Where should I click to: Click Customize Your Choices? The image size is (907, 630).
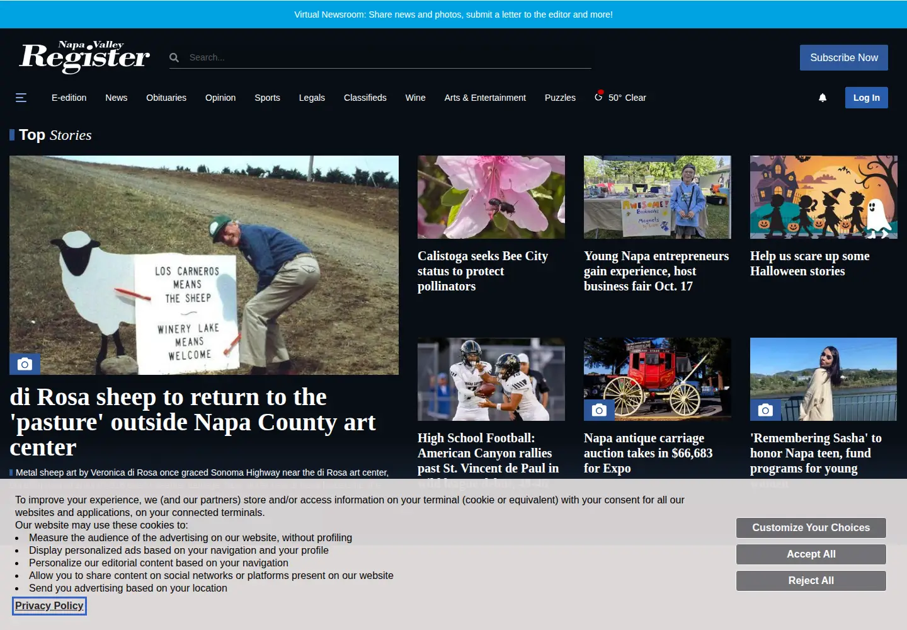point(811,528)
